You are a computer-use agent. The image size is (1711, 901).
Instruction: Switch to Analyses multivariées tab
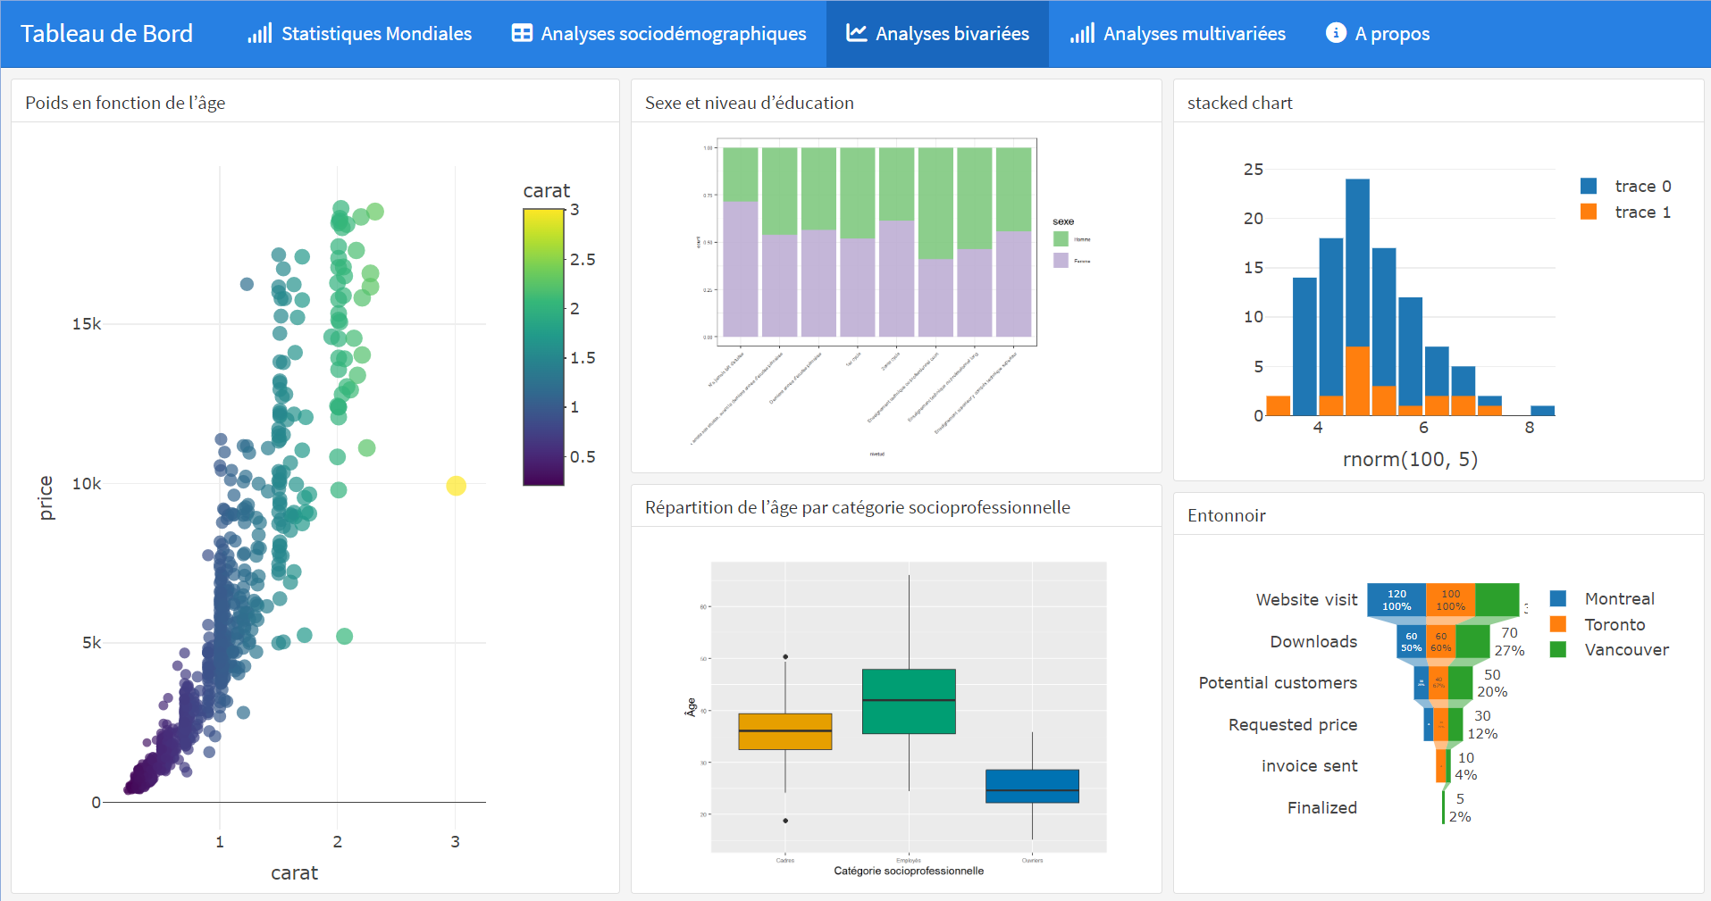pos(1194,34)
